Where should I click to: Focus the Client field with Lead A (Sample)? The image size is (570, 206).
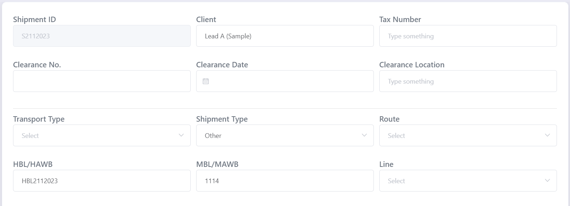point(285,36)
